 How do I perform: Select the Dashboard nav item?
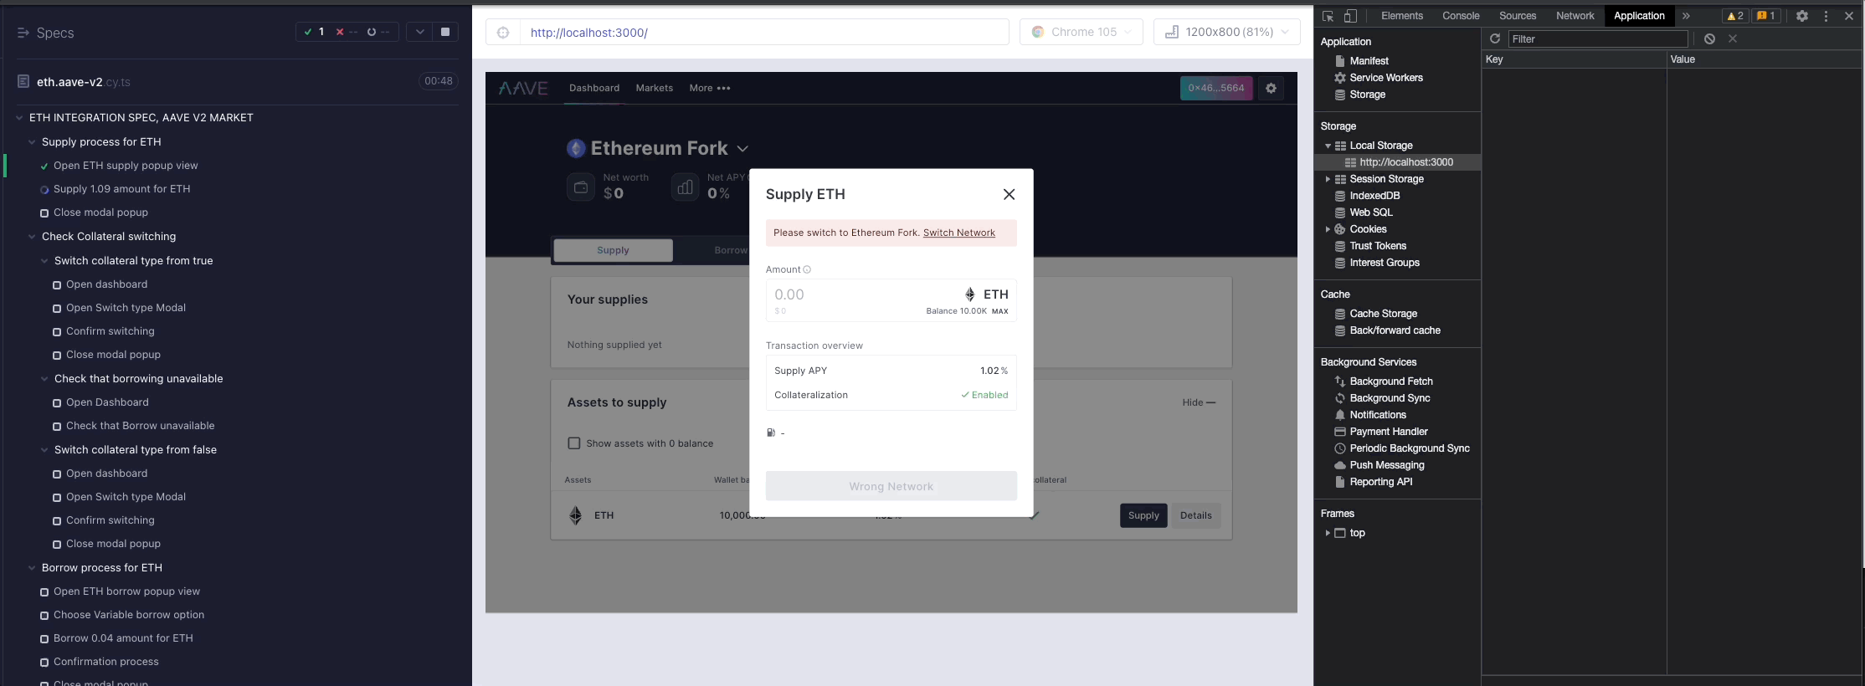(x=594, y=88)
